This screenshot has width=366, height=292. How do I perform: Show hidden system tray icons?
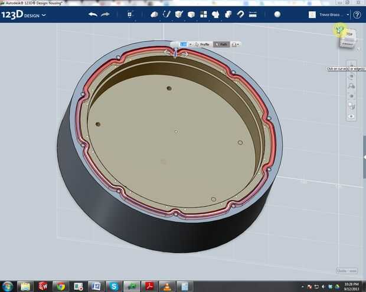pos(303,287)
